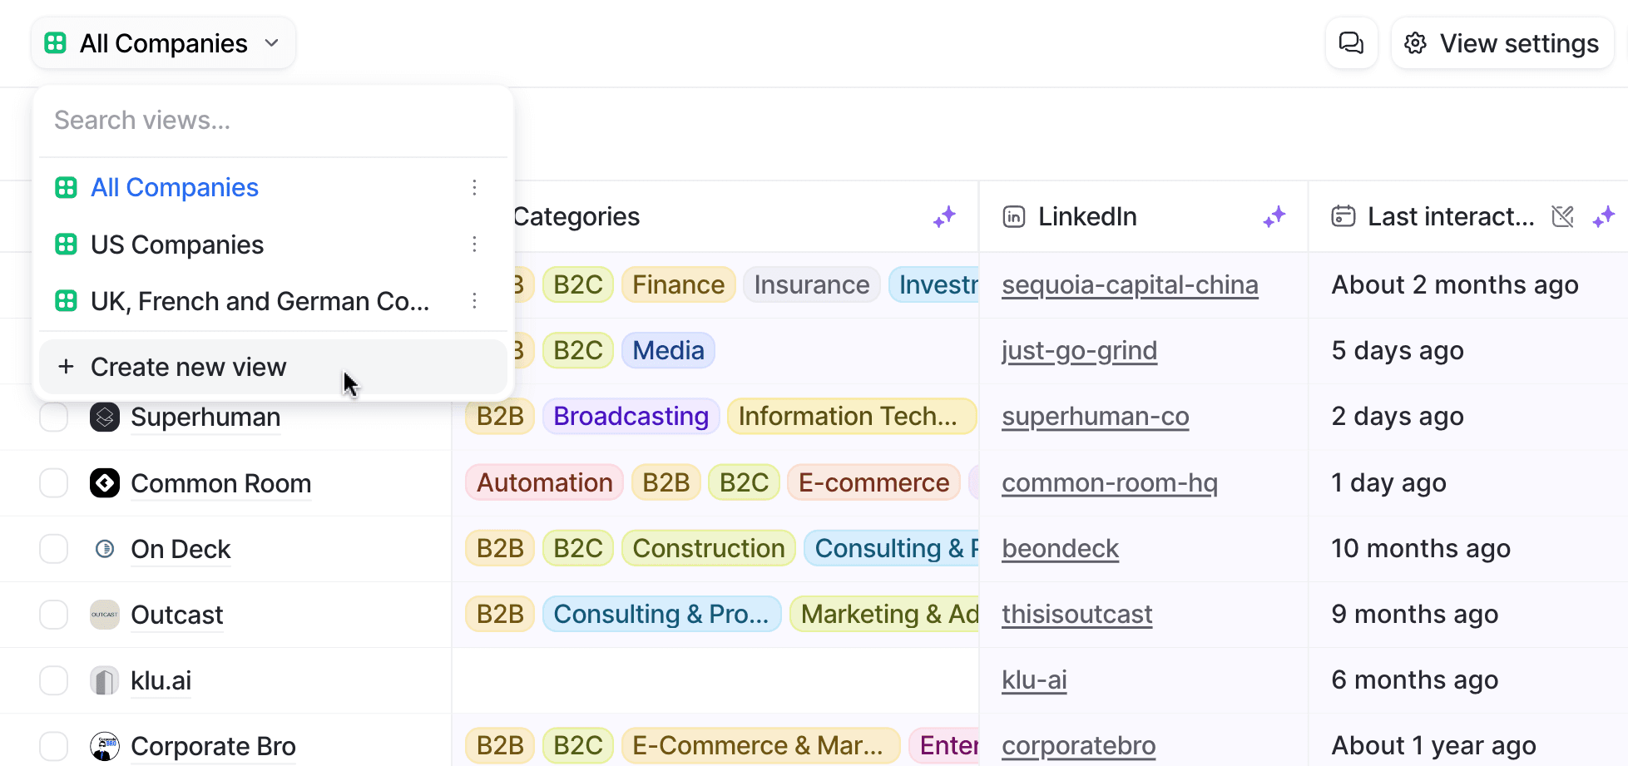Switch to the US Companies view

pyautogui.click(x=177, y=245)
